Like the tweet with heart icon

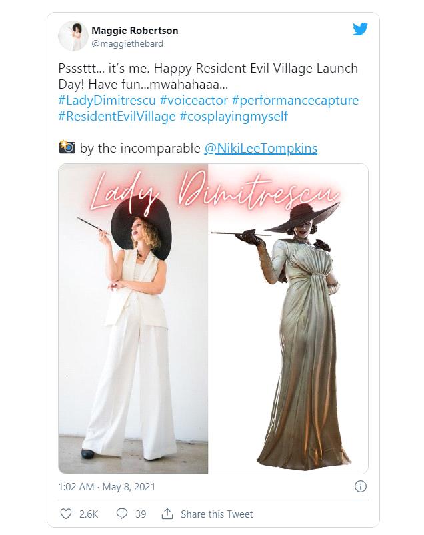[x=66, y=514]
